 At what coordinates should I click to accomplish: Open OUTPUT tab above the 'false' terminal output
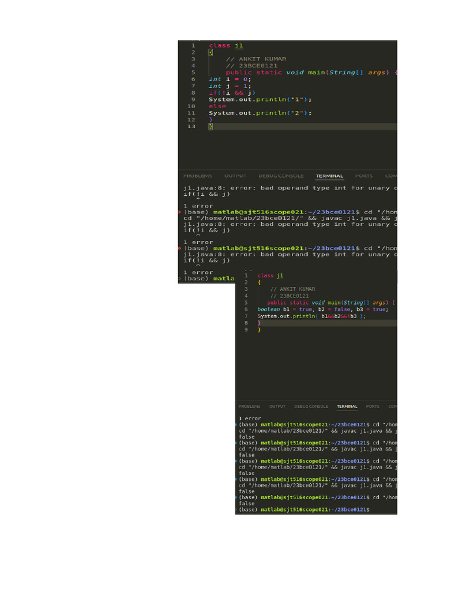(277, 406)
